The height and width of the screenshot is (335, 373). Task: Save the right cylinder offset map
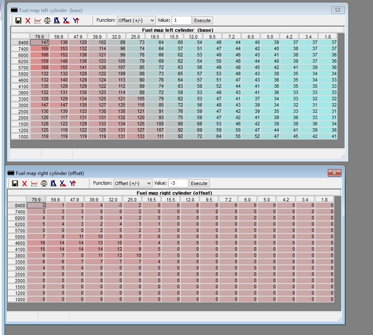pos(15,183)
